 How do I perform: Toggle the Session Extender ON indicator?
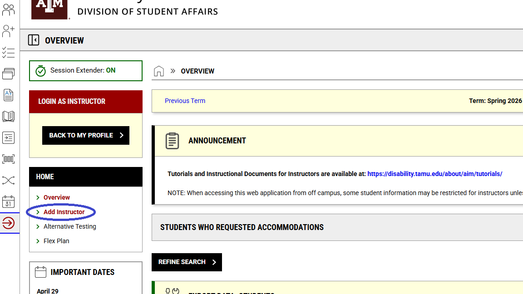point(85,71)
